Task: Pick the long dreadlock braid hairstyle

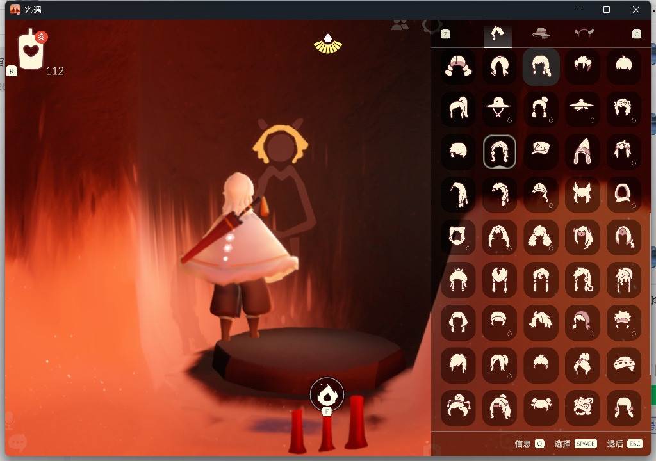Action: tap(458, 194)
